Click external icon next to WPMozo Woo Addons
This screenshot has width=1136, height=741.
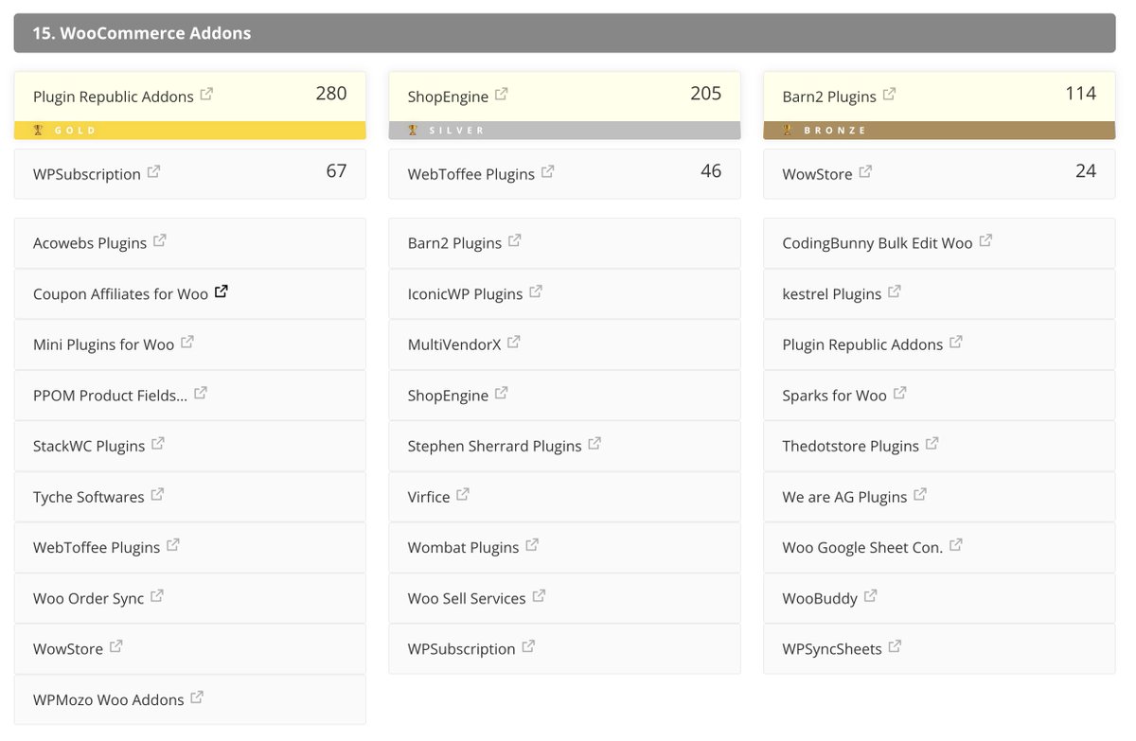pos(197,697)
